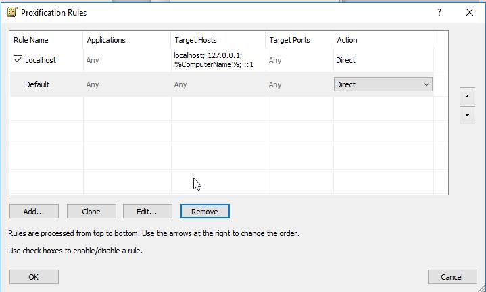Click Default rule's Applications Any cell
This screenshot has width=486, height=292.
[93, 84]
